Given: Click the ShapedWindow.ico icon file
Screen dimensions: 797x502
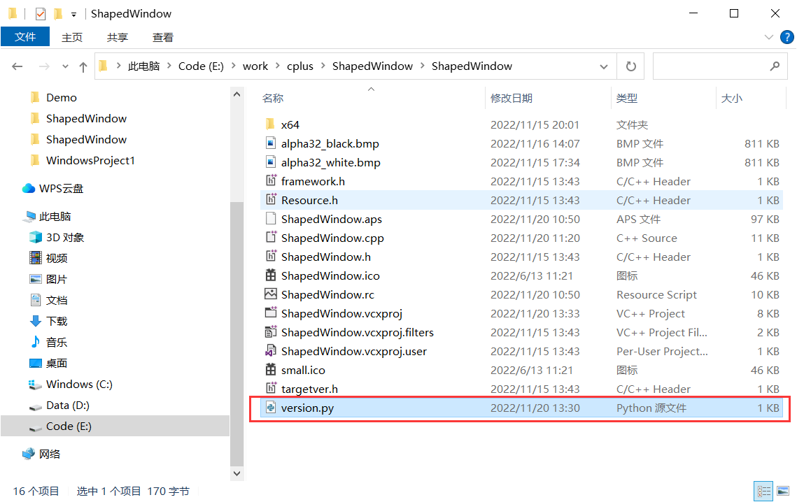Looking at the screenshot, I should [x=271, y=275].
